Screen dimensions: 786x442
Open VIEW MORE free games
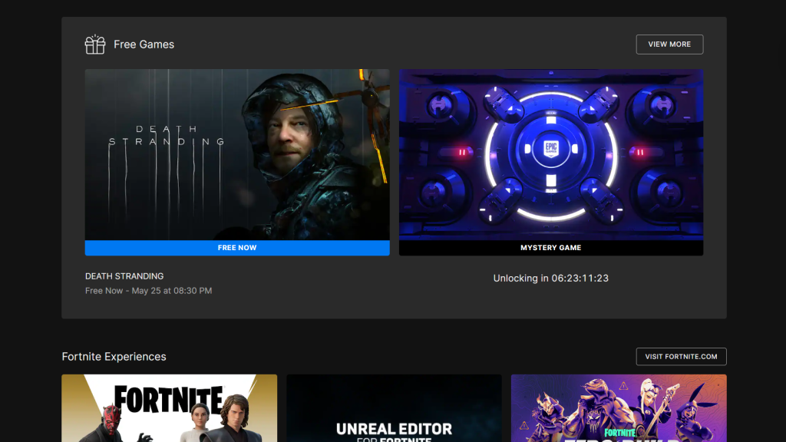[669, 44]
